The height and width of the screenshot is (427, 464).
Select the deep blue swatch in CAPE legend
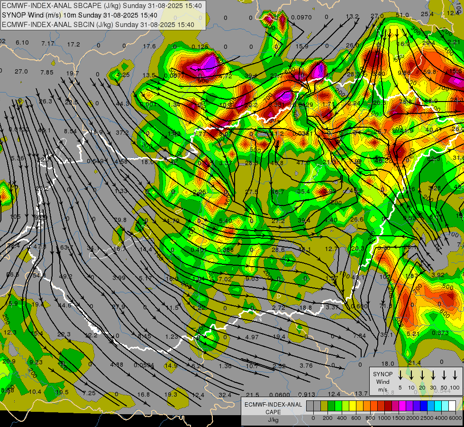423,406
